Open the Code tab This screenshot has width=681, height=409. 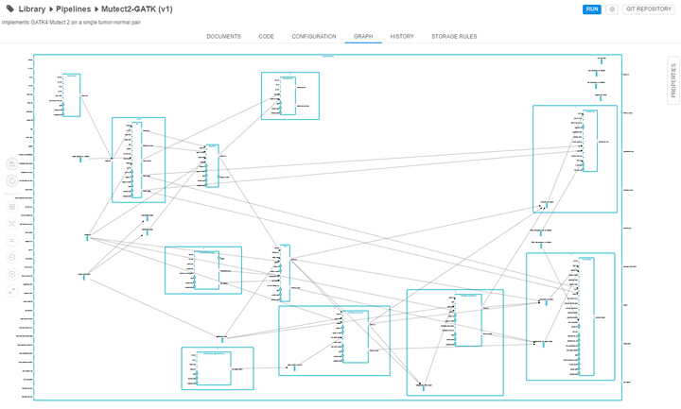[x=266, y=36]
